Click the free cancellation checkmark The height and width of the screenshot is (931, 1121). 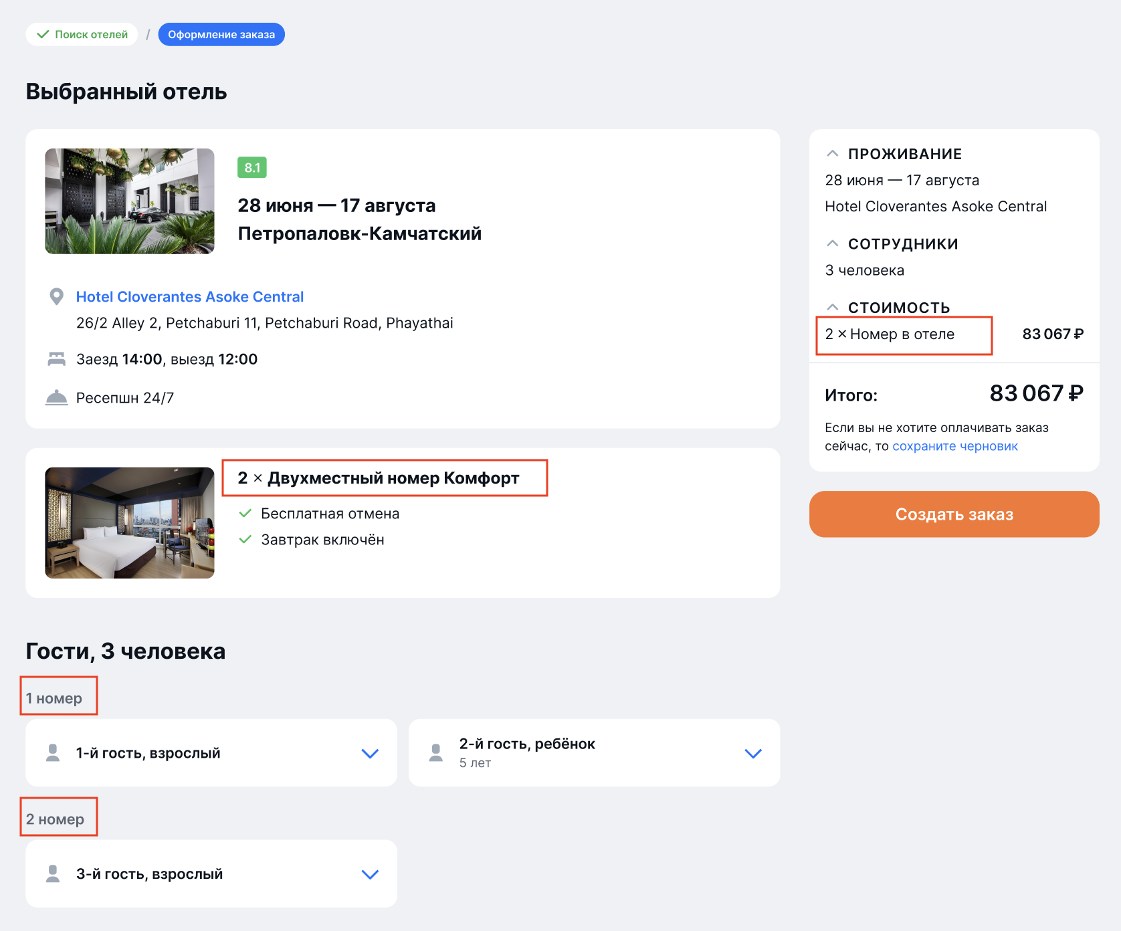click(x=245, y=514)
